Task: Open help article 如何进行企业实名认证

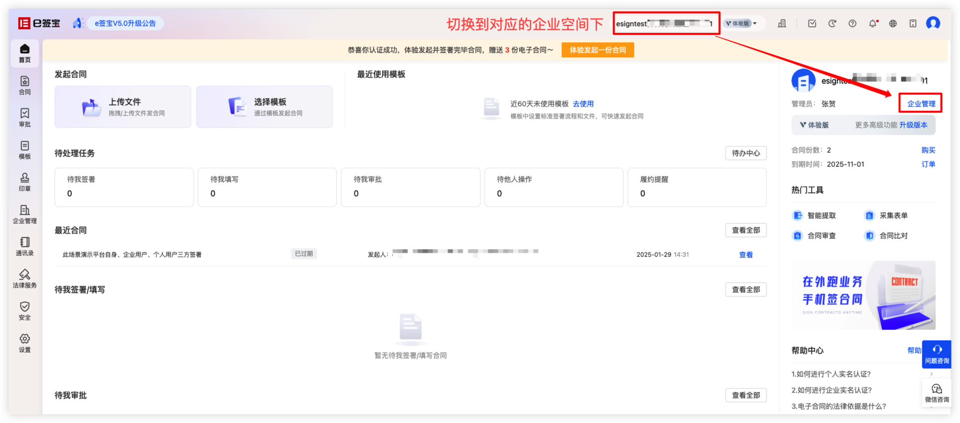Action: (831, 390)
